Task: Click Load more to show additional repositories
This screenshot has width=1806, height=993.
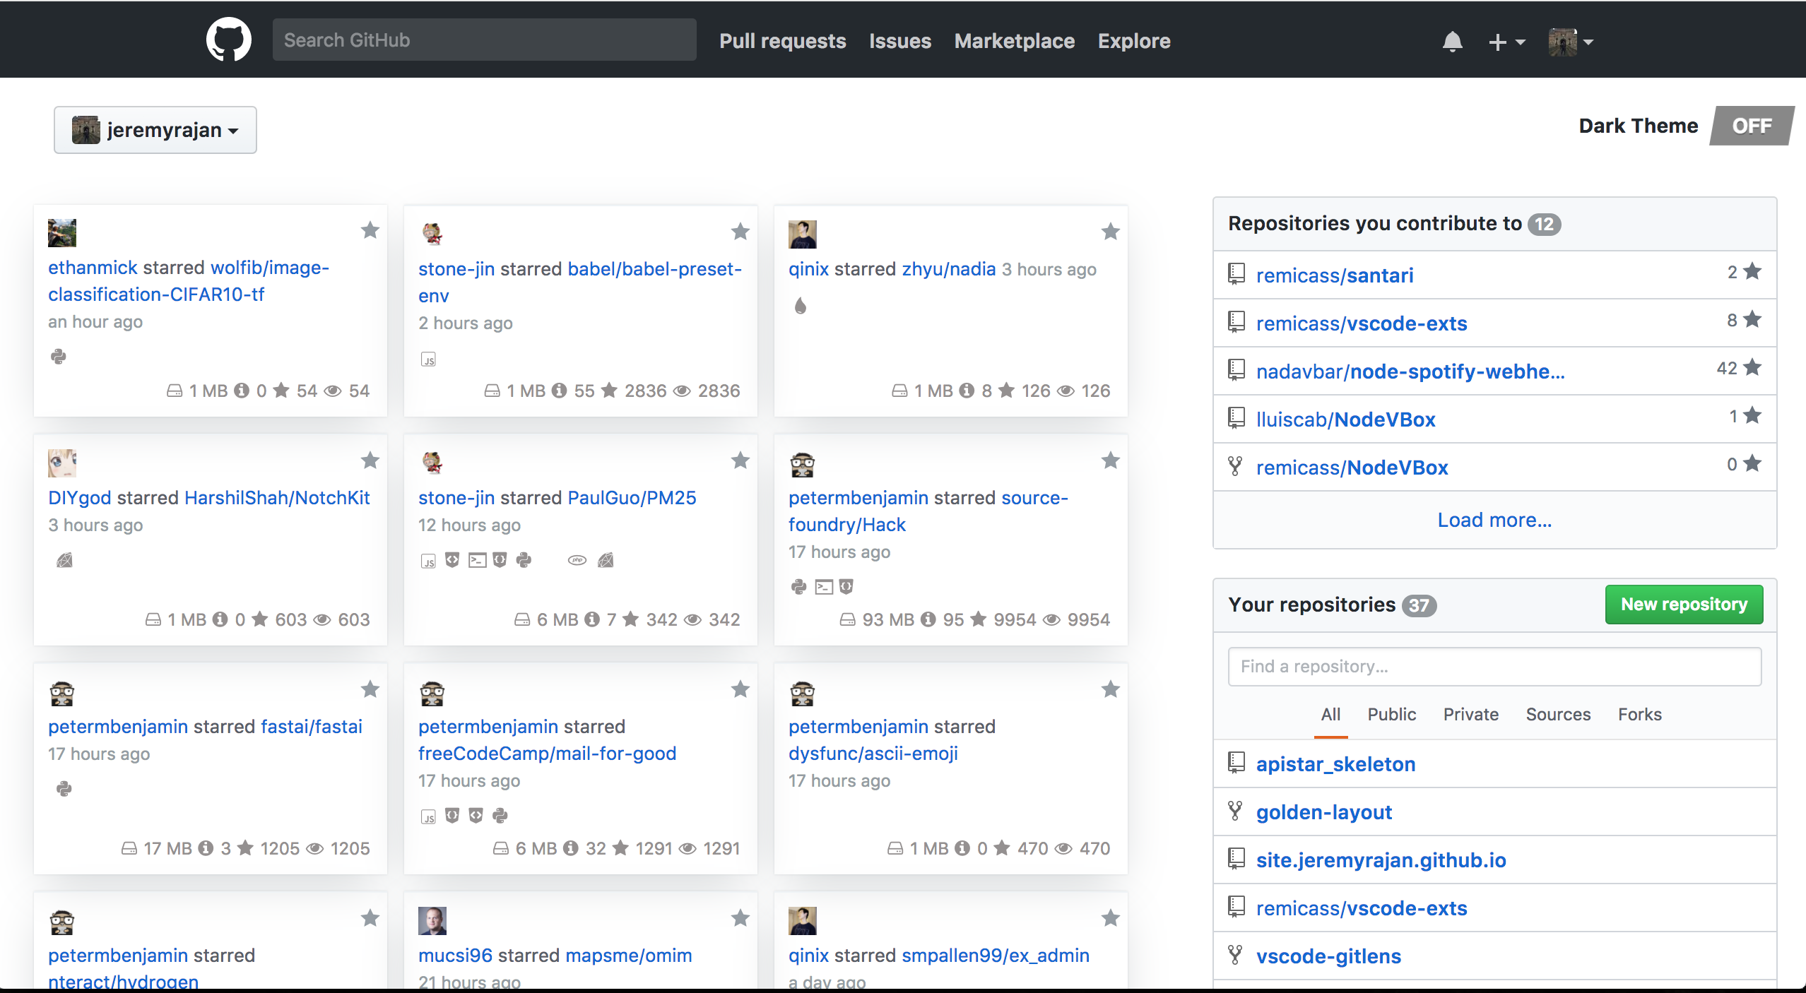Action: coord(1494,520)
